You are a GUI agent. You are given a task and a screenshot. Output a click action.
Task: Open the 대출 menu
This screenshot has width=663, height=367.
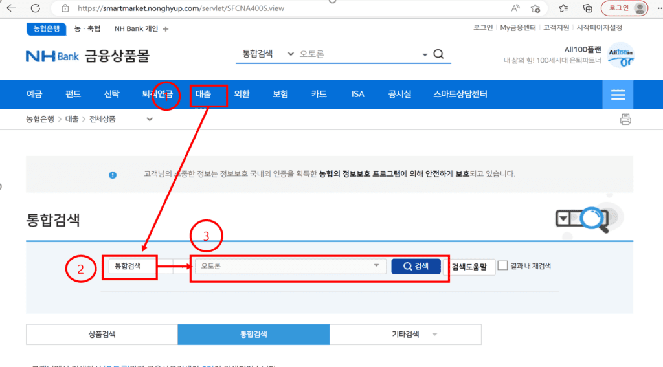pyautogui.click(x=203, y=94)
